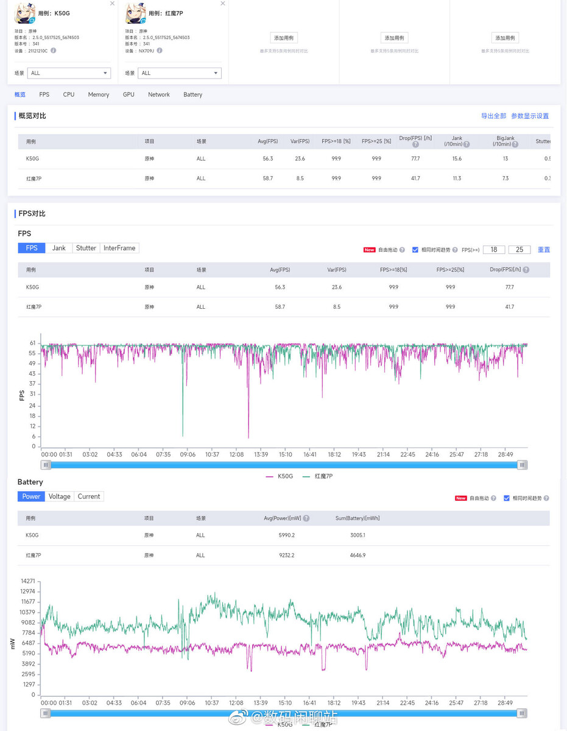The image size is (567, 731).
Task: Grab the right handle of Battery chart range slider
Action: click(522, 713)
